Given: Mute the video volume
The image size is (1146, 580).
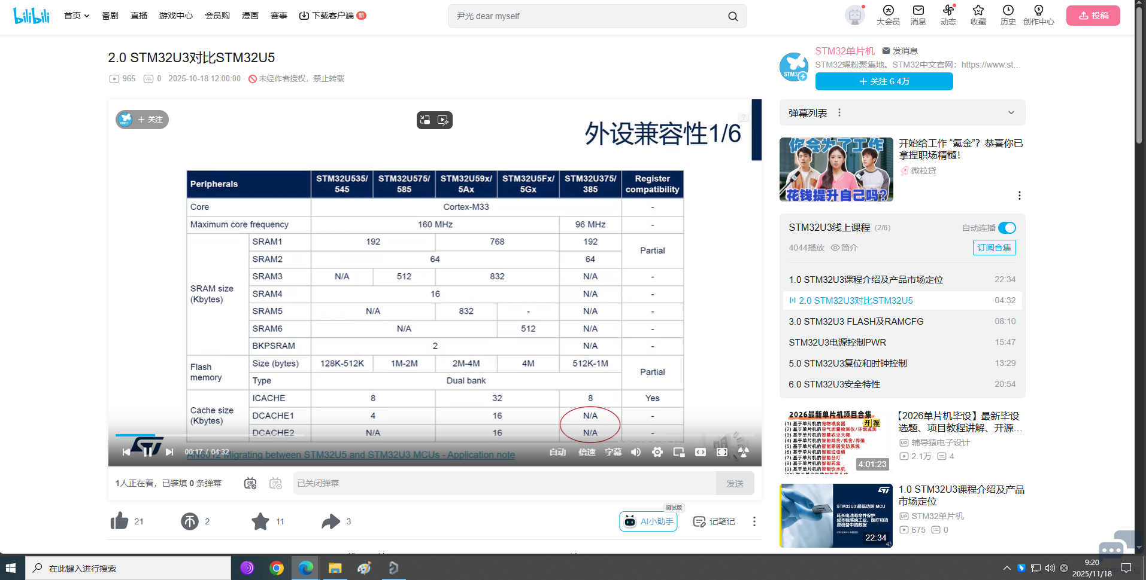Looking at the screenshot, I should (x=636, y=452).
